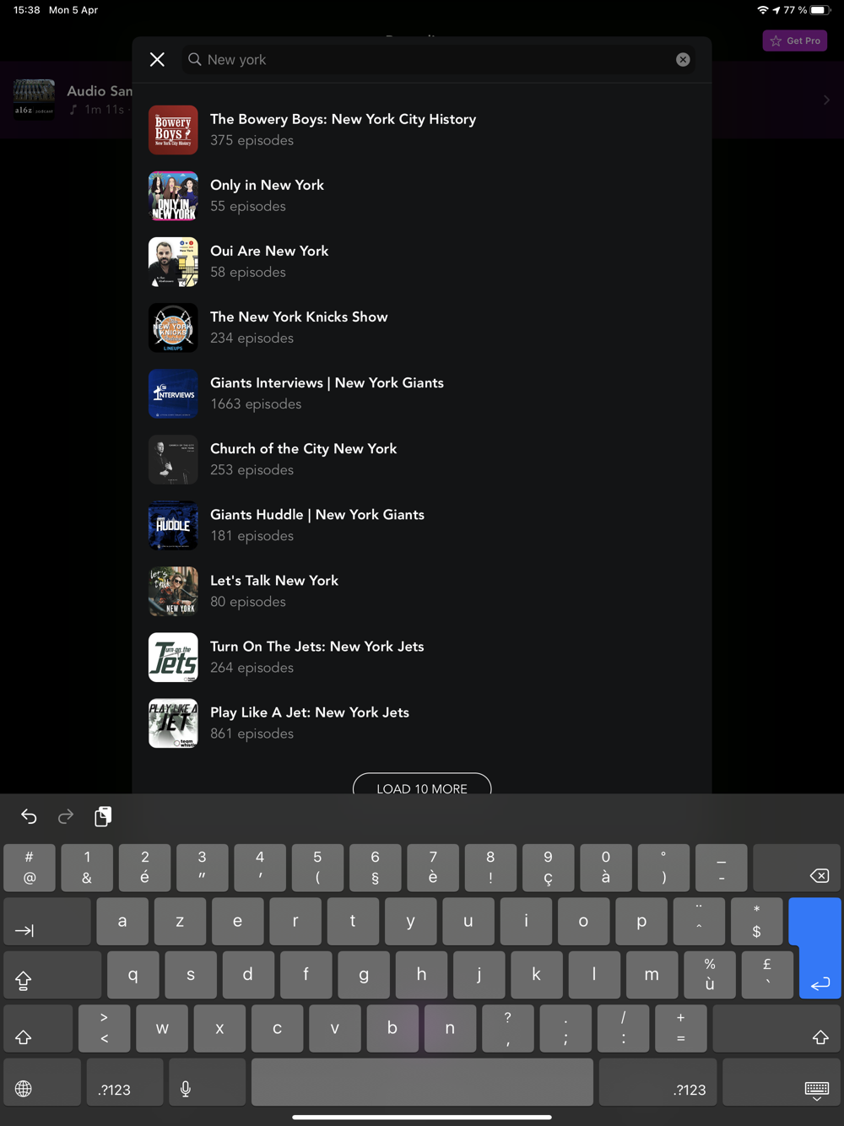Screen dimensions: 844x1126
Task: Open Church of the City artwork
Action: pos(173,459)
